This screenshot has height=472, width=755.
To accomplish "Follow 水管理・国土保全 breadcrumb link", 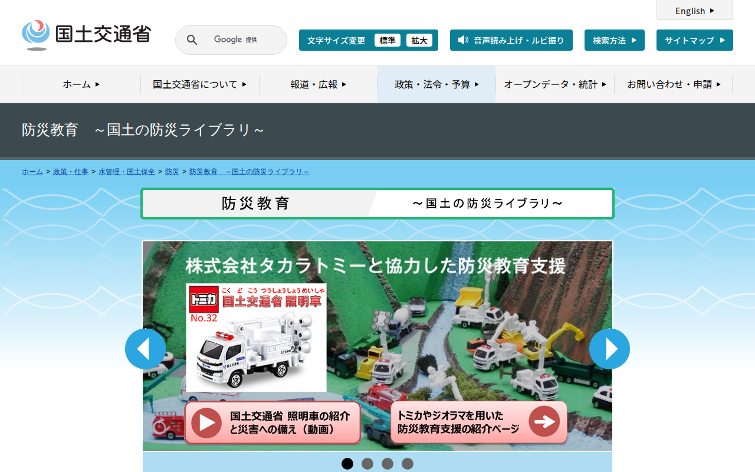I will [x=127, y=172].
